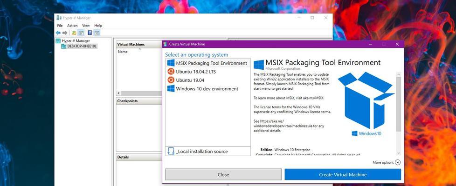Click the description pane vertical scrollbar

pos(398,104)
